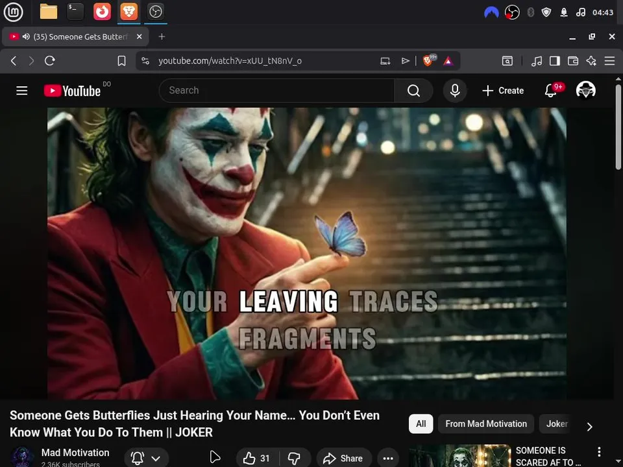Reload the current YouTube page
Image resolution: width=623 pixels, height=467 pixels.
pyautogui.click(x=50, y=61)
